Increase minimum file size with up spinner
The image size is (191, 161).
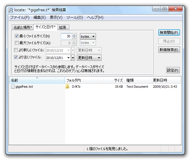tap(74, 35)
